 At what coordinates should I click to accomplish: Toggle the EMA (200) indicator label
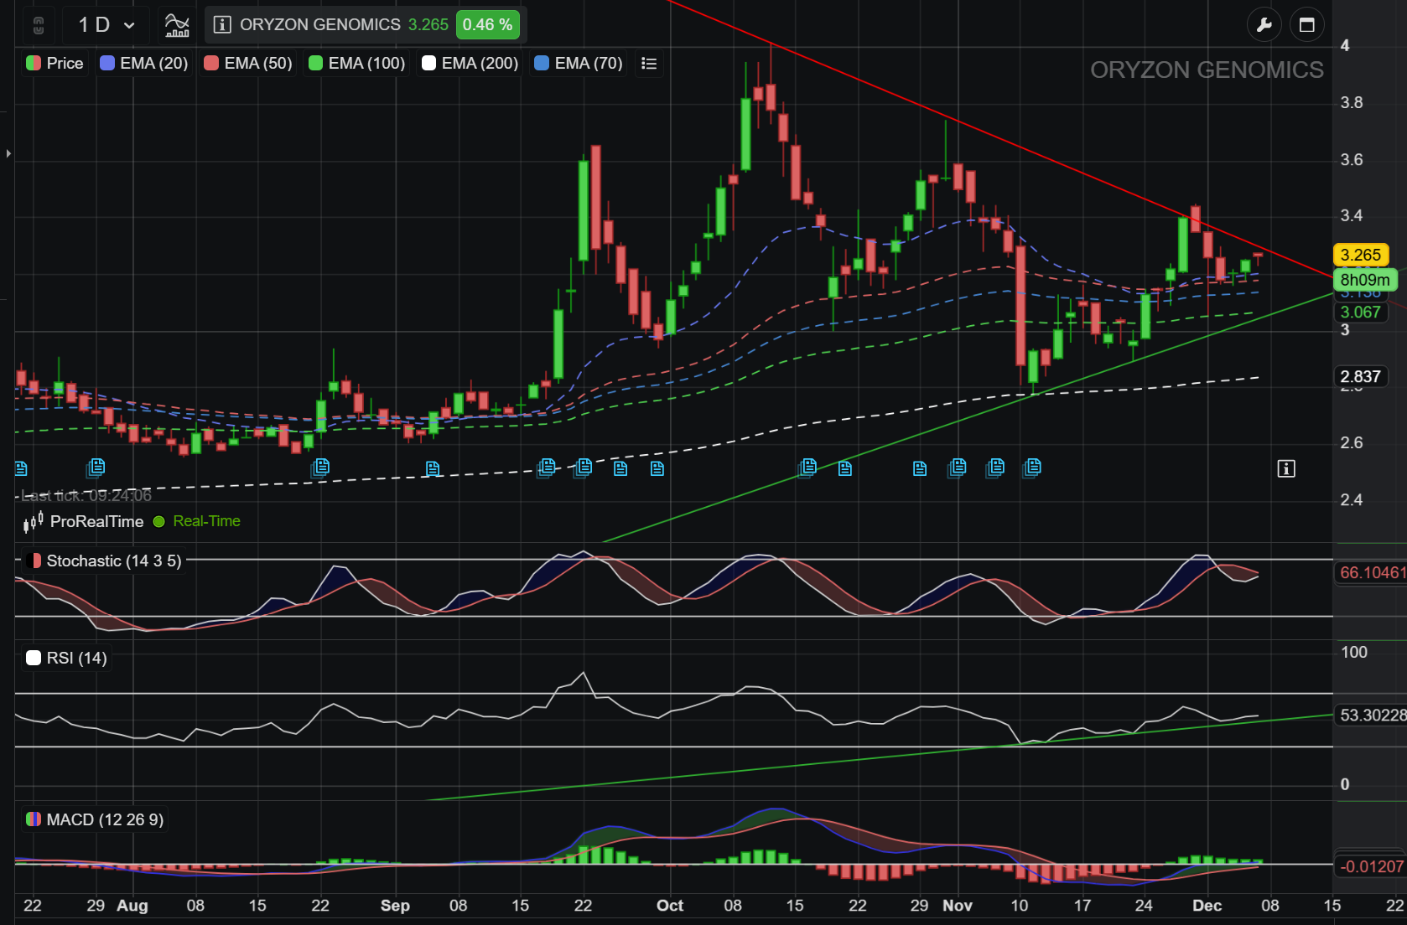(x=470, y=64)
